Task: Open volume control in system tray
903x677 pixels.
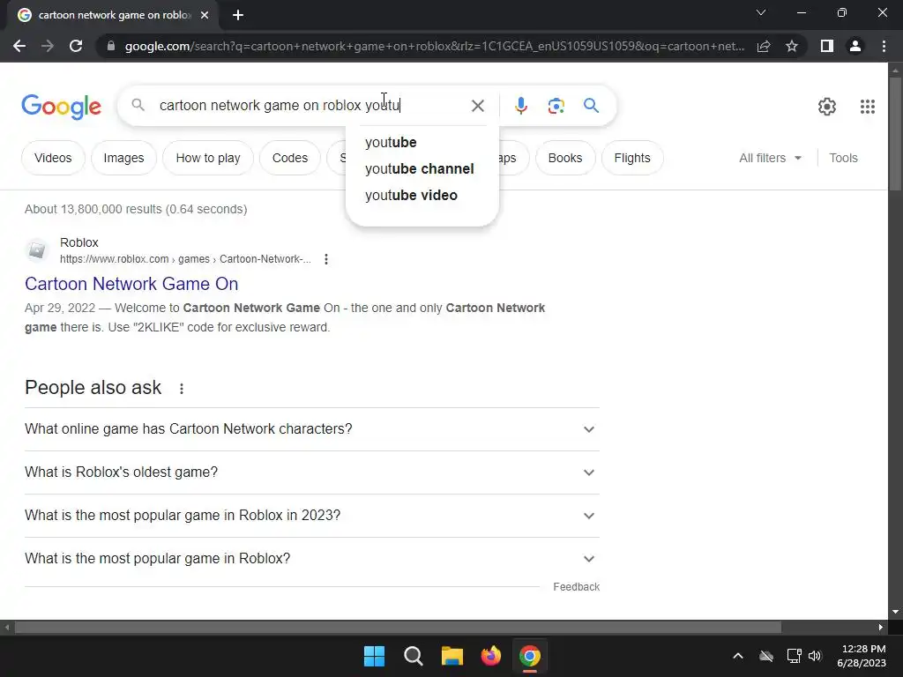Action: click(815, 656)
